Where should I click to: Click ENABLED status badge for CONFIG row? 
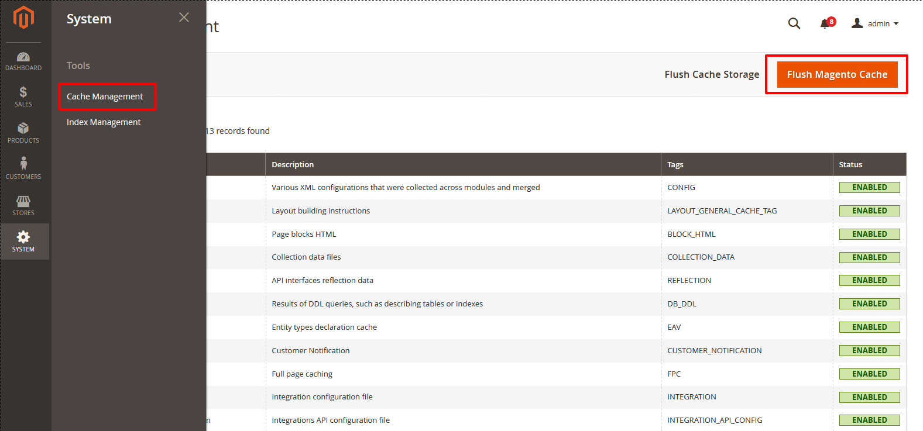869,188
